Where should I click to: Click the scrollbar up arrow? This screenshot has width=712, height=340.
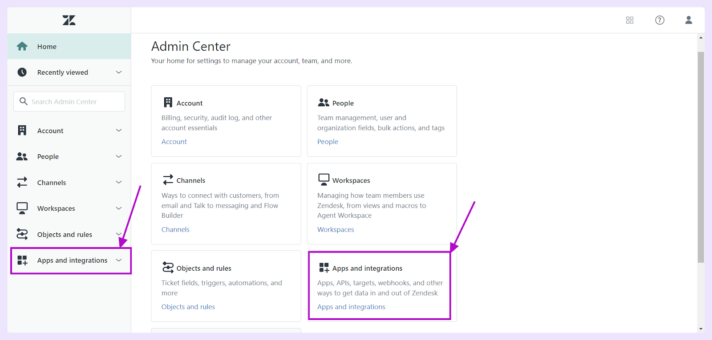point(701,38)
